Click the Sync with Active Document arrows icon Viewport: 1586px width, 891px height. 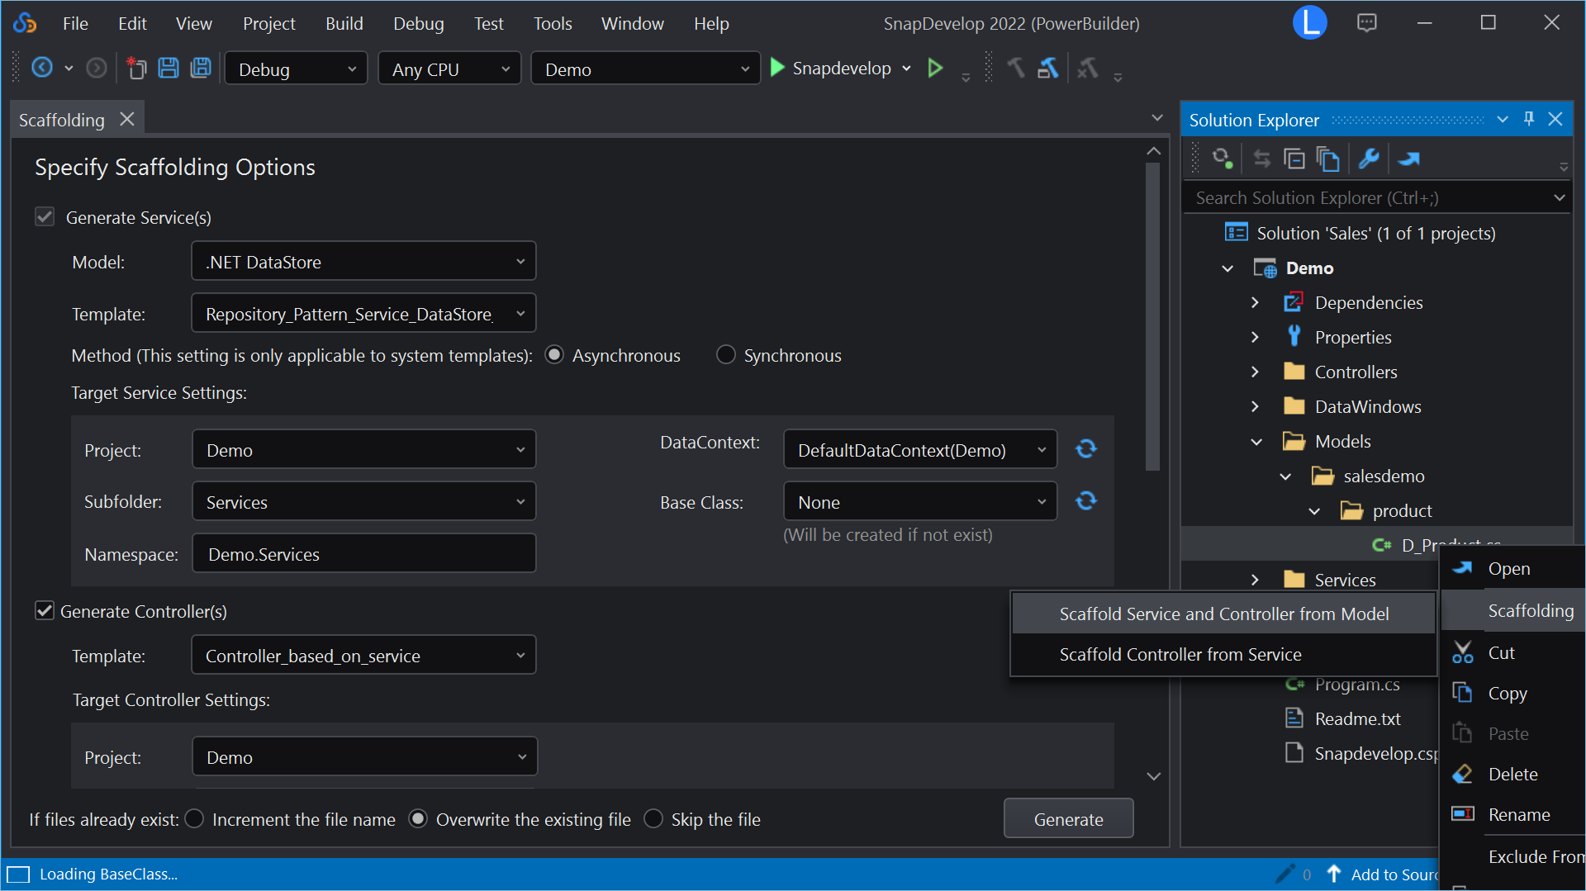[x=1261, y=159]
